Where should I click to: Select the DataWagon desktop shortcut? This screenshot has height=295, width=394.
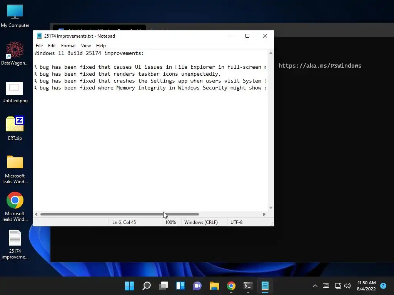[x=15, y=53]
